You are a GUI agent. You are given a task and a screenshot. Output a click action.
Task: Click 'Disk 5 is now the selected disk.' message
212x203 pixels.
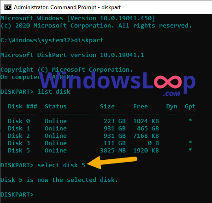coord(59,180)
